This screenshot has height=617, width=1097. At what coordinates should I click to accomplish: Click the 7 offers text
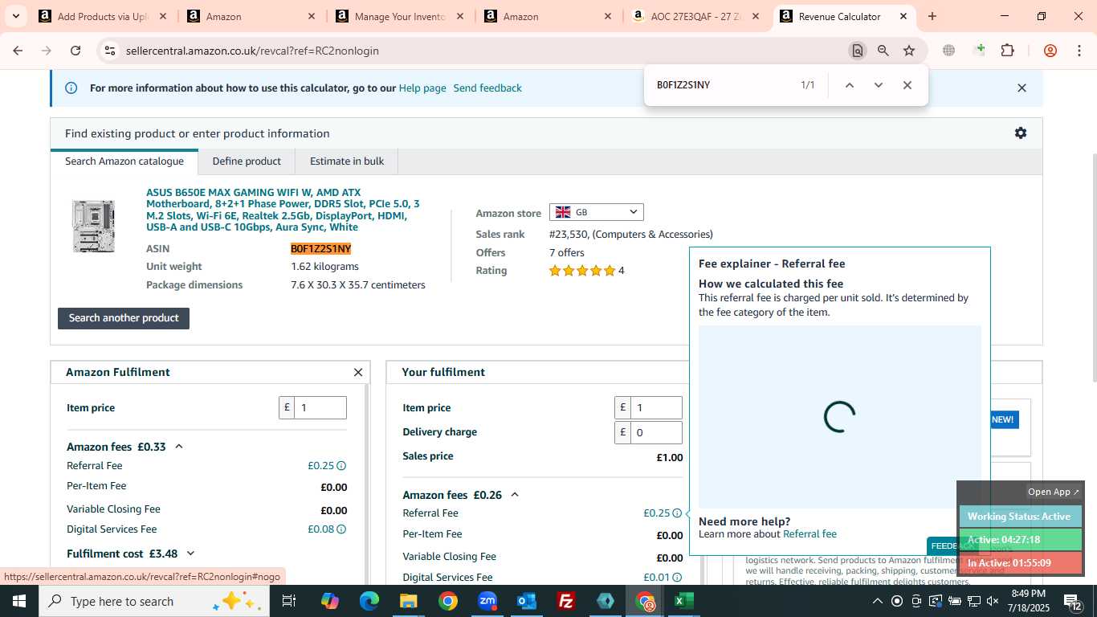point(567,253)
